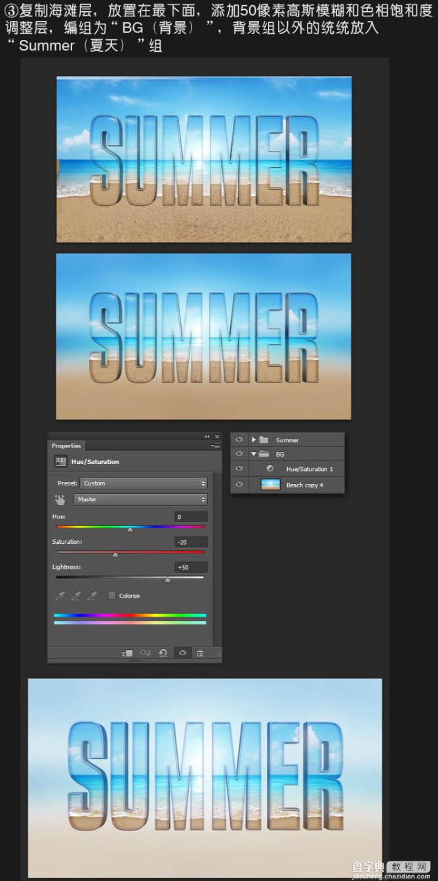Click the view previous state icon
The image size is (438, 881).
click(146, 653)
